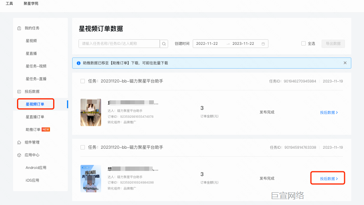
Task: Click the info icon in the blue banner
Action: [x=79, y=63]
